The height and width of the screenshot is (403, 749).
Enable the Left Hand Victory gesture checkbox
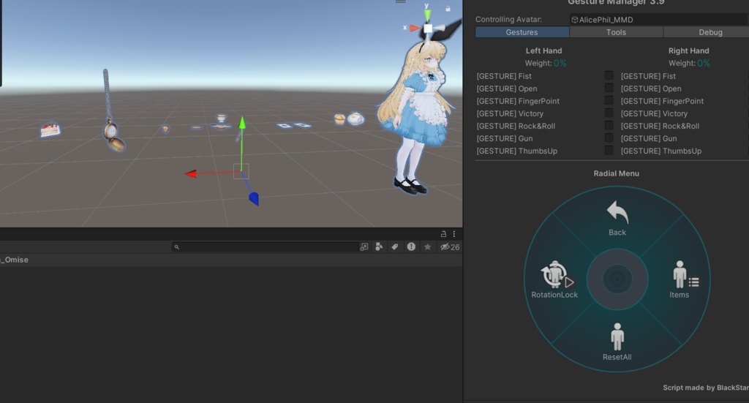coord(609,113)
